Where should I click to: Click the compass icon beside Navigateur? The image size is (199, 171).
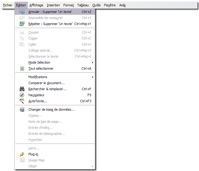(x=22, y=95)
